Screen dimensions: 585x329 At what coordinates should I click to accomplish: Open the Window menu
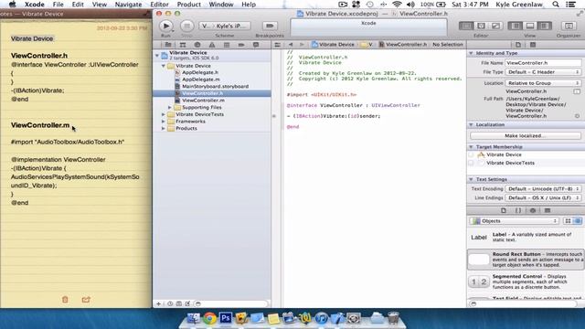[x=221, y=5]
